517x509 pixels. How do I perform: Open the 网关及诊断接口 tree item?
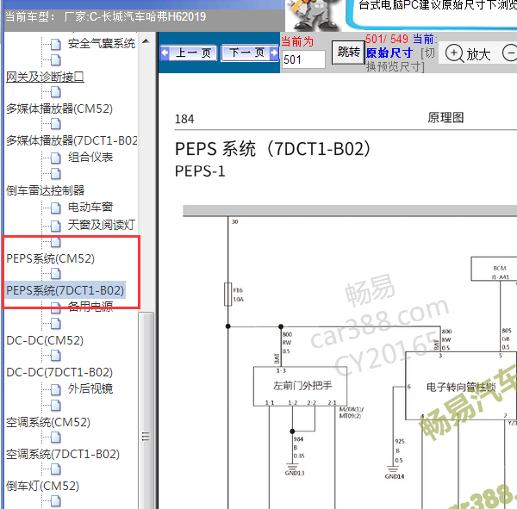coord(45,77)
